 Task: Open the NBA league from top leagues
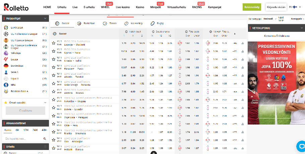coord(14,85)
